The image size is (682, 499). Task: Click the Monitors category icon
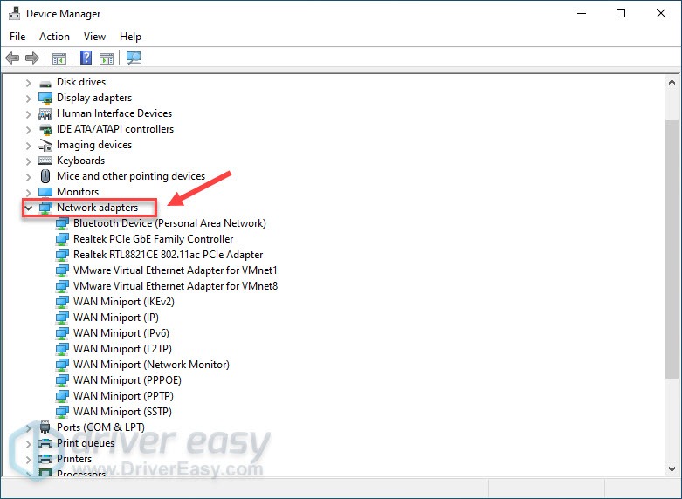pos(45,192)
